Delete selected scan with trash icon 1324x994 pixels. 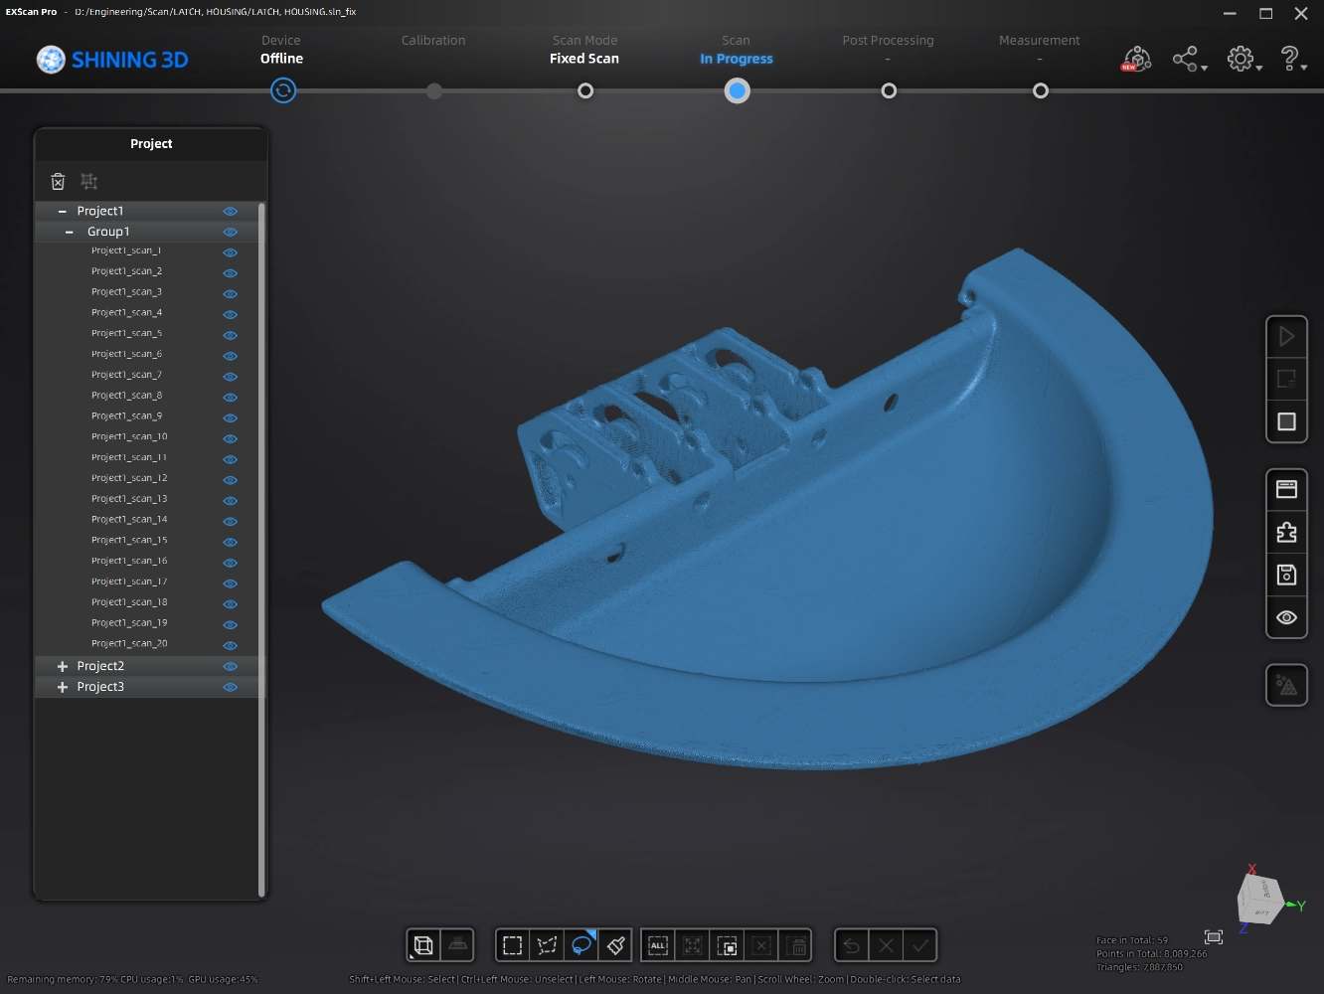[x=58, y=181]
